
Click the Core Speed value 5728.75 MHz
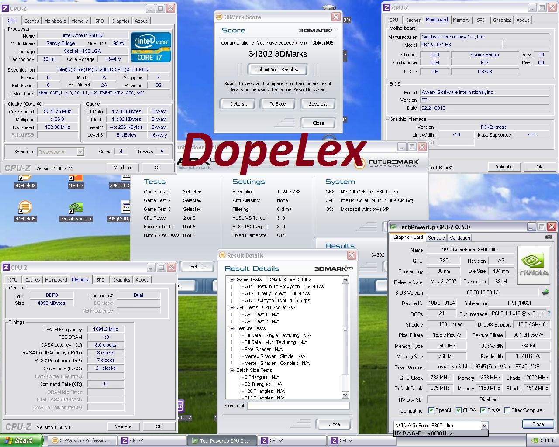(58, 111)
